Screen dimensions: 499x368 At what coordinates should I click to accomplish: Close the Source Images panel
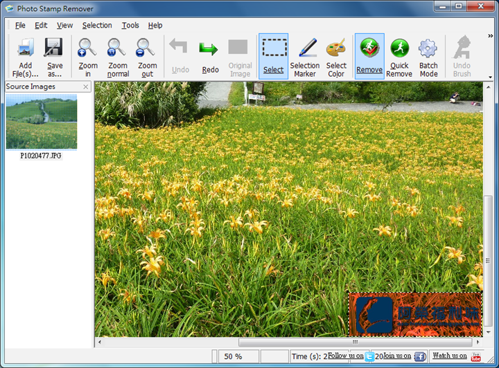tap(86, 87)
